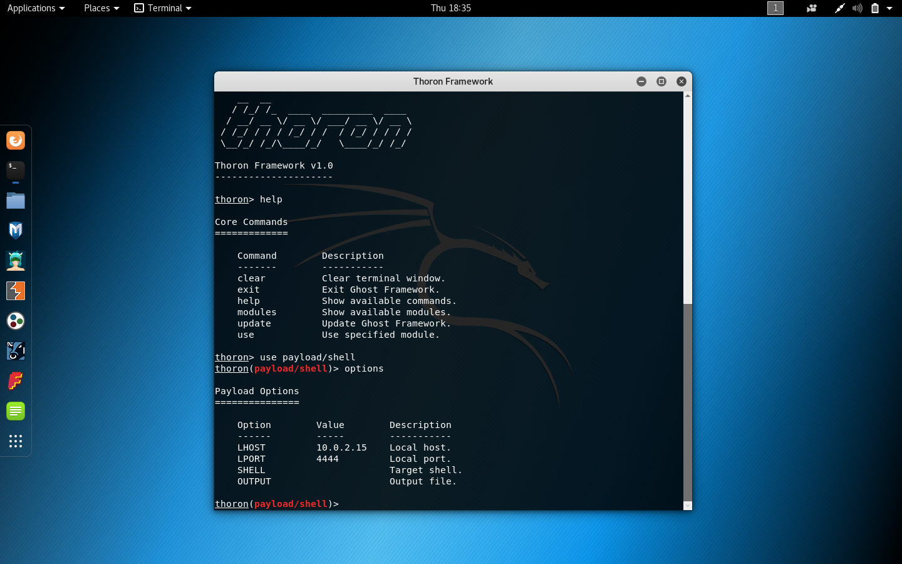Launch Burp Suite from the dock
The height and width of the screenshot is (564, 902).
(x=15, y=291)
